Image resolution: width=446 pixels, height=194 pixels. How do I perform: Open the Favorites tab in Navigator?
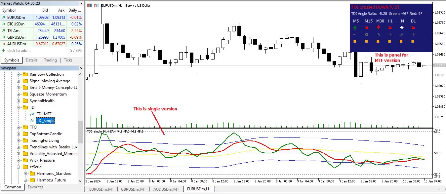click(35, 187)
